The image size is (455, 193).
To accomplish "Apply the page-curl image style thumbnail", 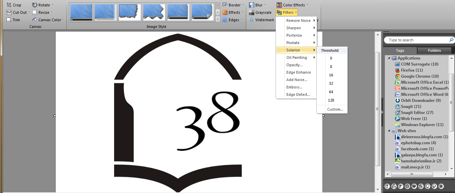I will tap(203, 12).
